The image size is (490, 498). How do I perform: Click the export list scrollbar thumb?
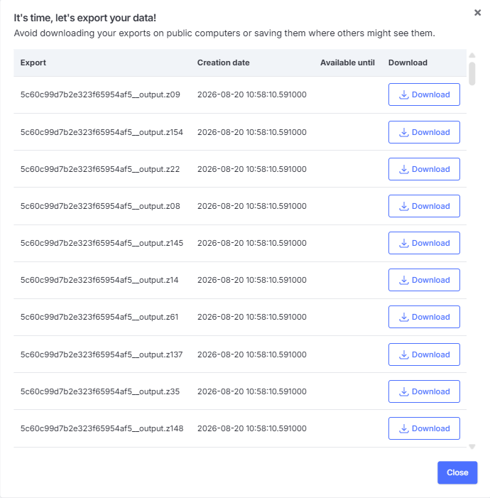pyautogui.click(x=472, y=74)
